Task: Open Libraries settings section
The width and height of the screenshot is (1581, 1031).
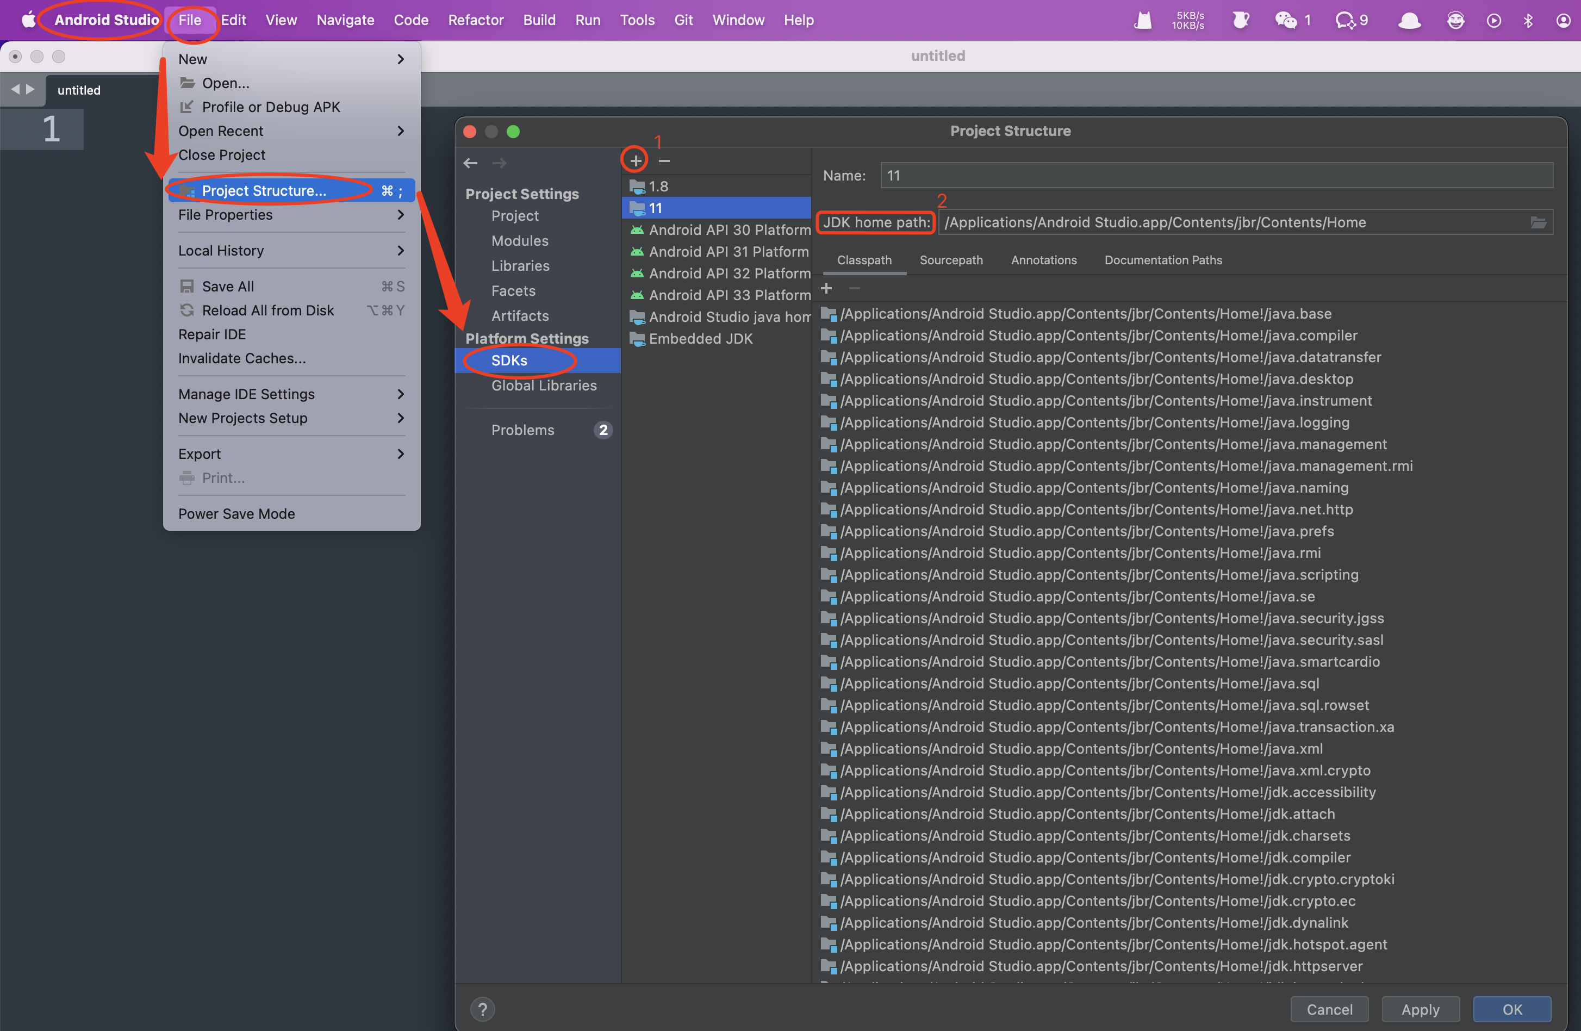Action: [520, 266]
